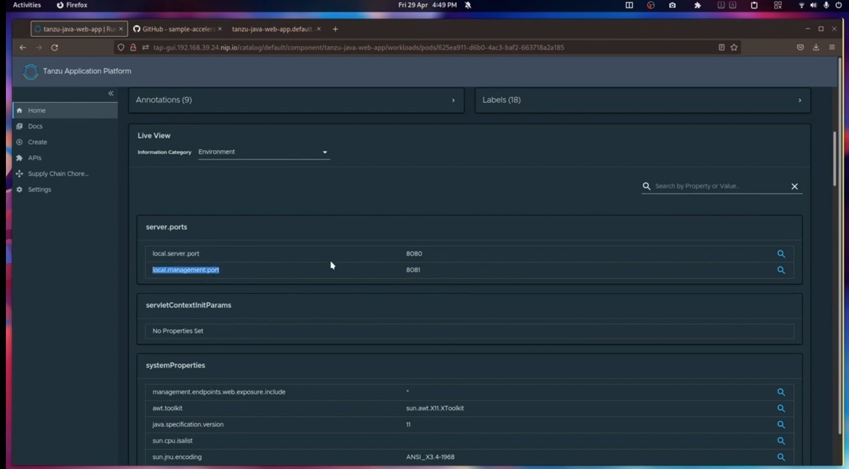The image size is (849, 469).
Task: Close the GitHub browser tab
Action: (x=219, y=29)
